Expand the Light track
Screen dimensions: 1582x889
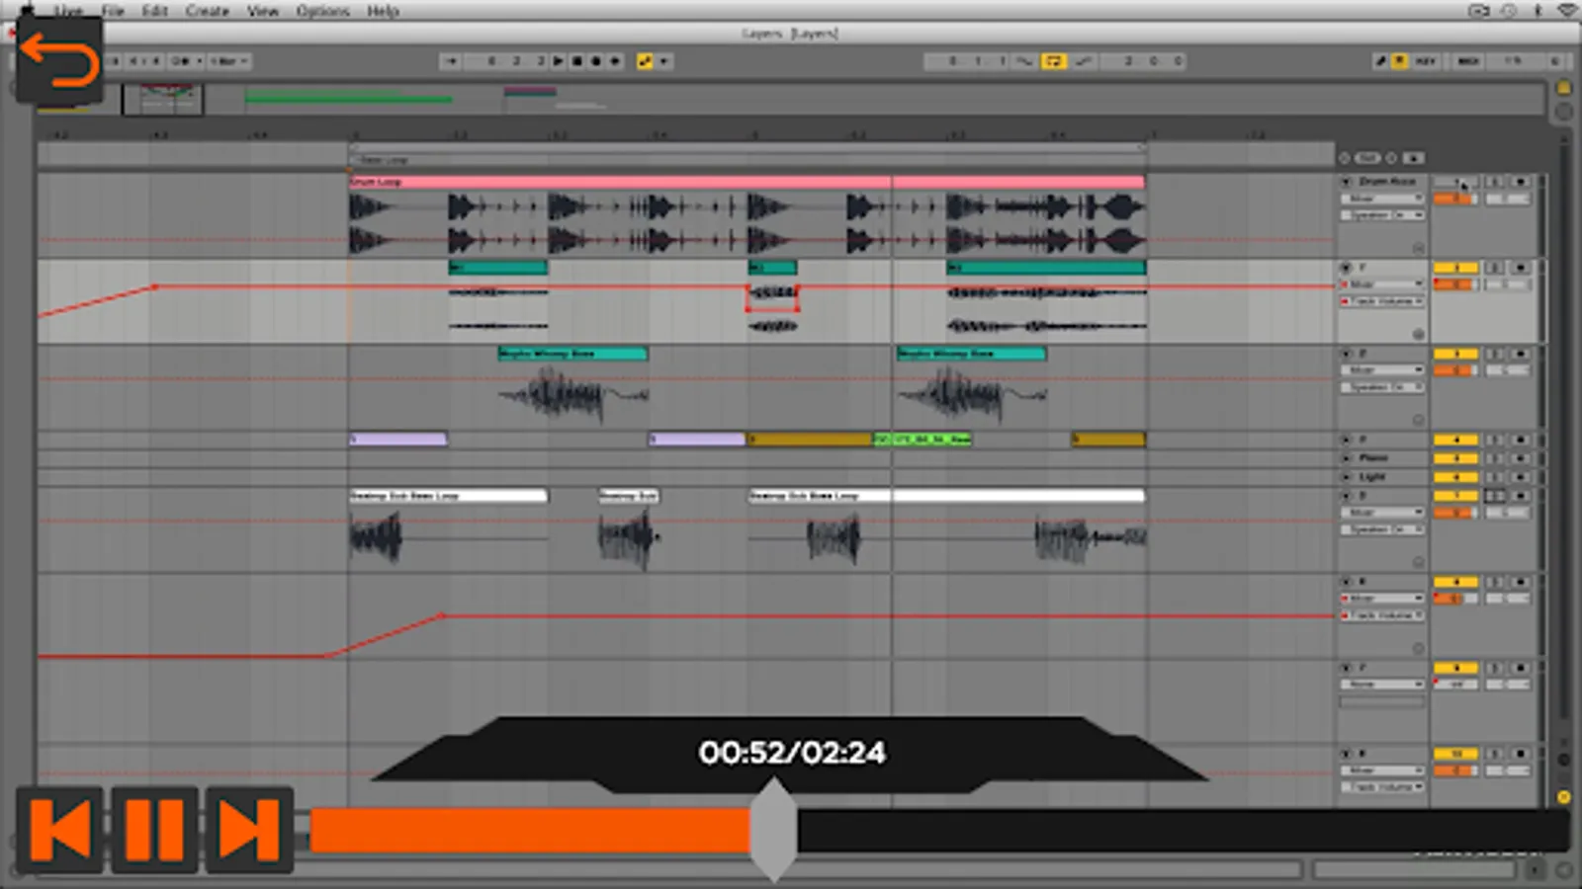[1346, 477]
